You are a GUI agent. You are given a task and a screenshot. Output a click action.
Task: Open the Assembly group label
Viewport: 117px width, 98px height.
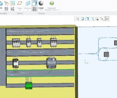tap(4, 13)
